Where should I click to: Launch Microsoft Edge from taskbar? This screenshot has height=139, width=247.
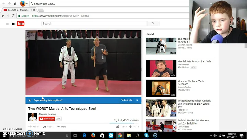coord(84,135)
